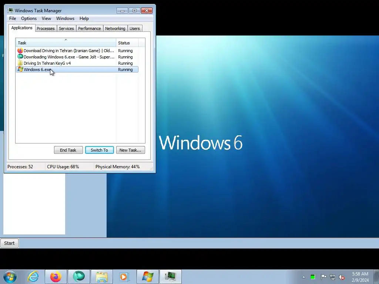The height and width of the screenshot is (284, 379).
Task: Show hidden tray icons arrow
Action: click(303, 277)
